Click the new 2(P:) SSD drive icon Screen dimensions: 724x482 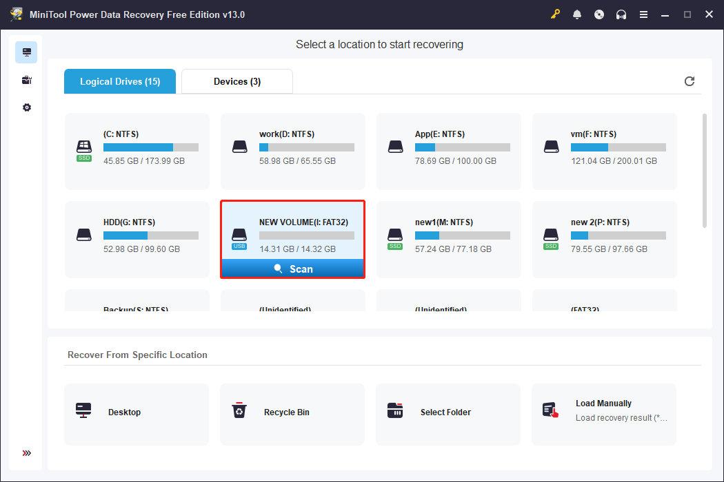(x=551, y=239)
